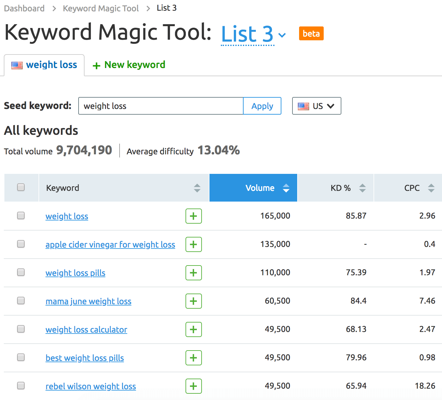This screenshot has width=442, height=400.
Task: Check the 'best weight loss pills' checkbox
Action: (x=21, y=357)
